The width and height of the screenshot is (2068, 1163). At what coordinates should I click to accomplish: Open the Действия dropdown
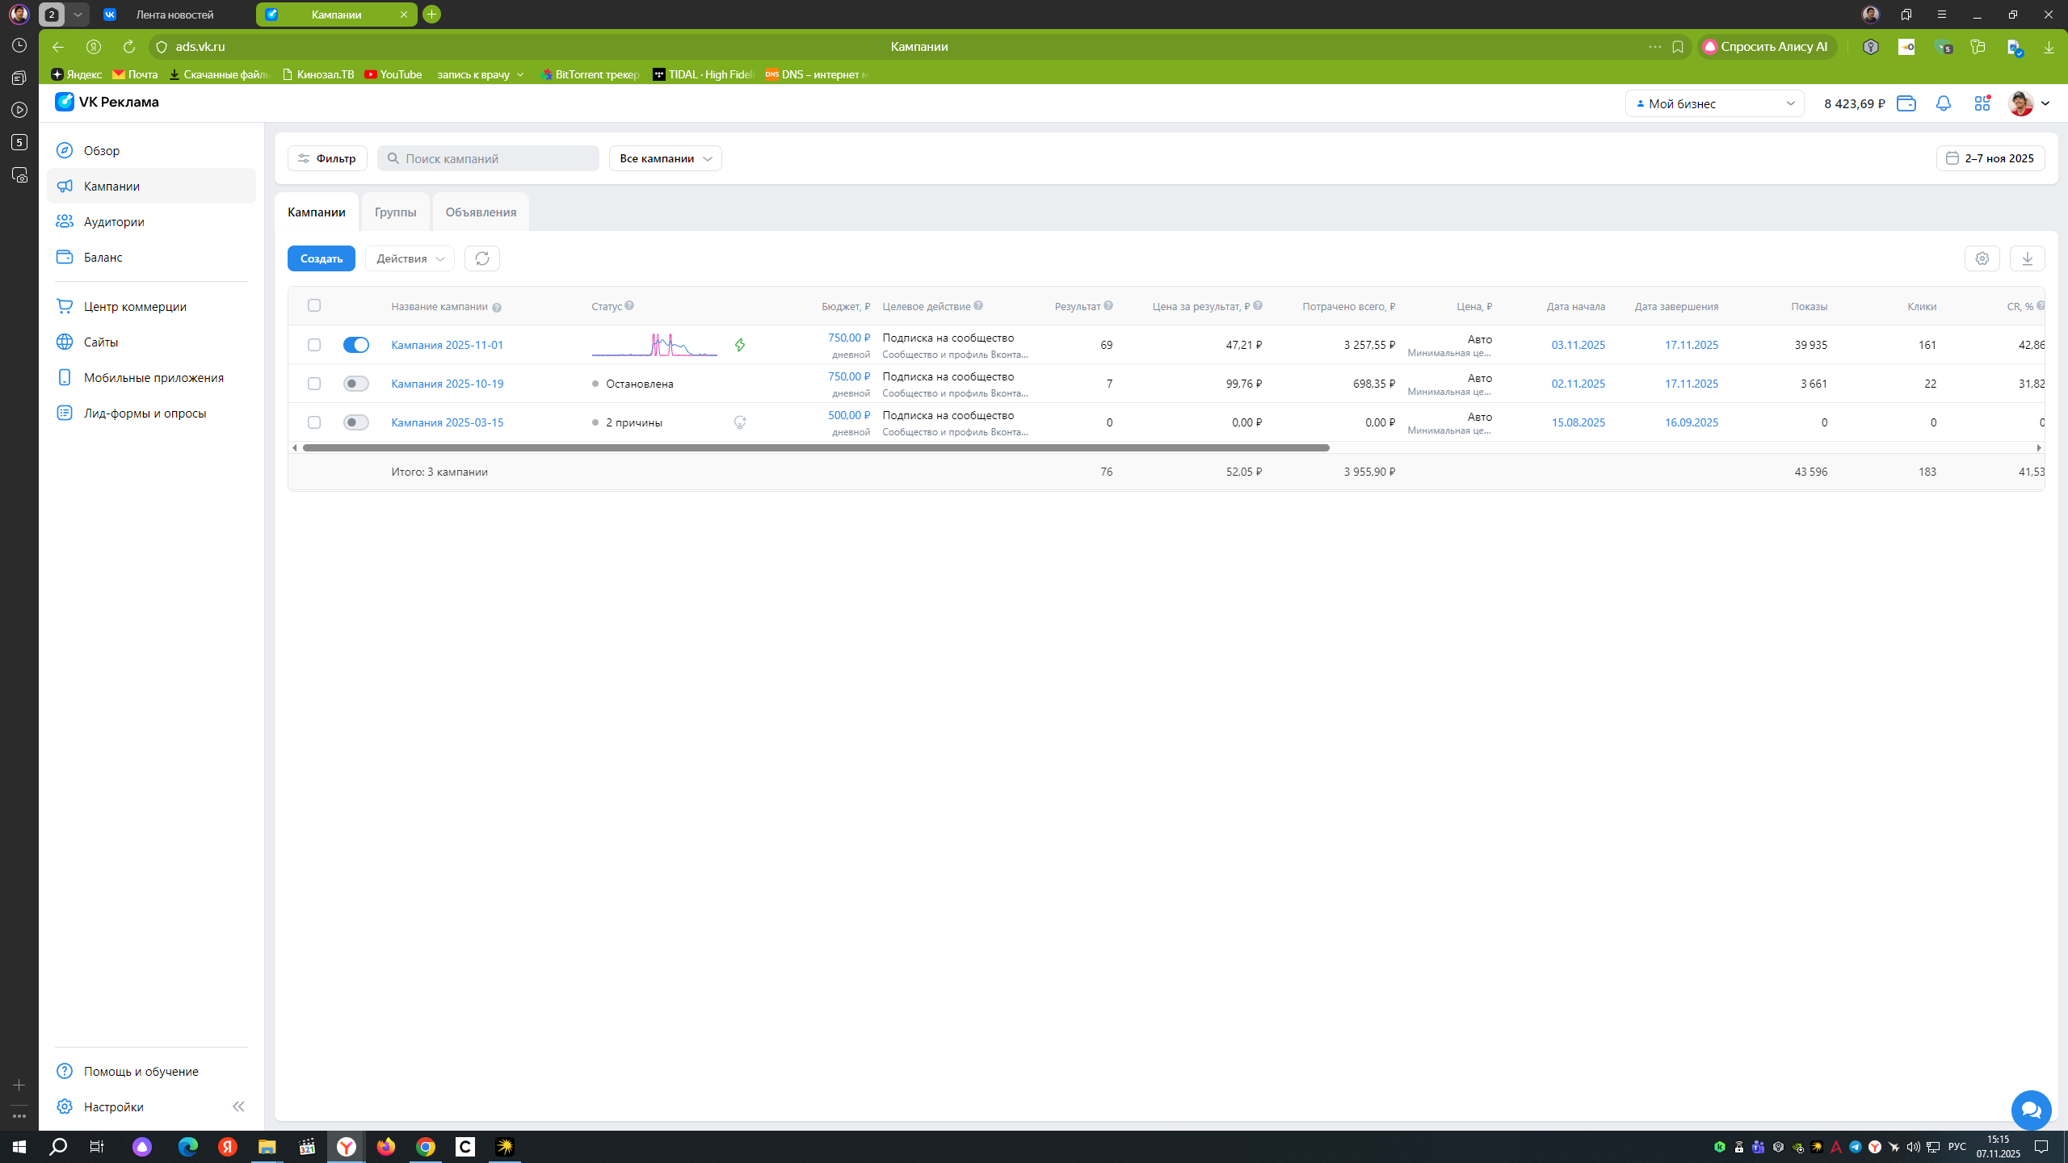click(x=410, y=258)
